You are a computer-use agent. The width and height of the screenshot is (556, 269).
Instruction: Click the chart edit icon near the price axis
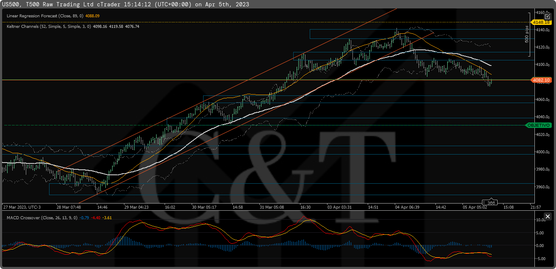548,16
